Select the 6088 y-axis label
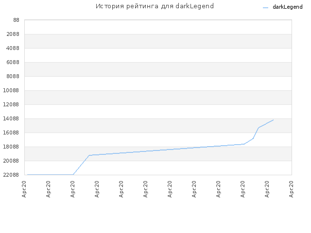 pyautogui.click(x=13, y=62)
